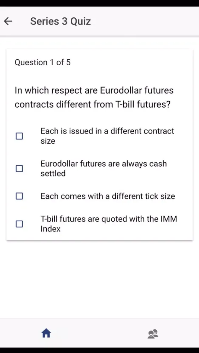Click the Eurodollar futures question text

(94, 97)
